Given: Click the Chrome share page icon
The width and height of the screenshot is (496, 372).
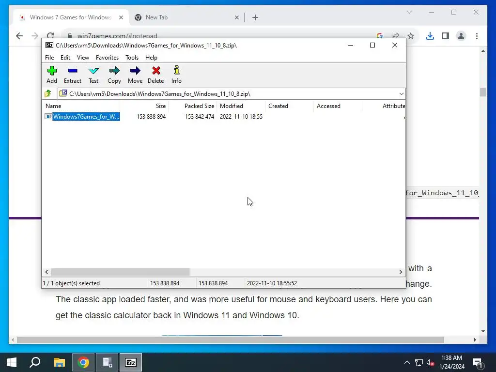Looking at the screenshot, I should pyautogui.click(x=395, y=36).
